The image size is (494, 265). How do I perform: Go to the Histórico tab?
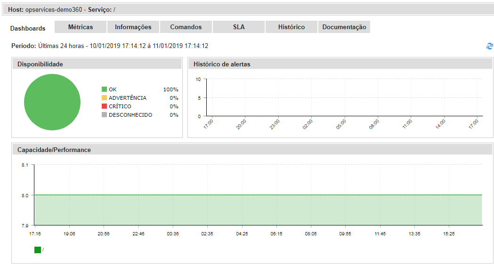pos(292,27)
